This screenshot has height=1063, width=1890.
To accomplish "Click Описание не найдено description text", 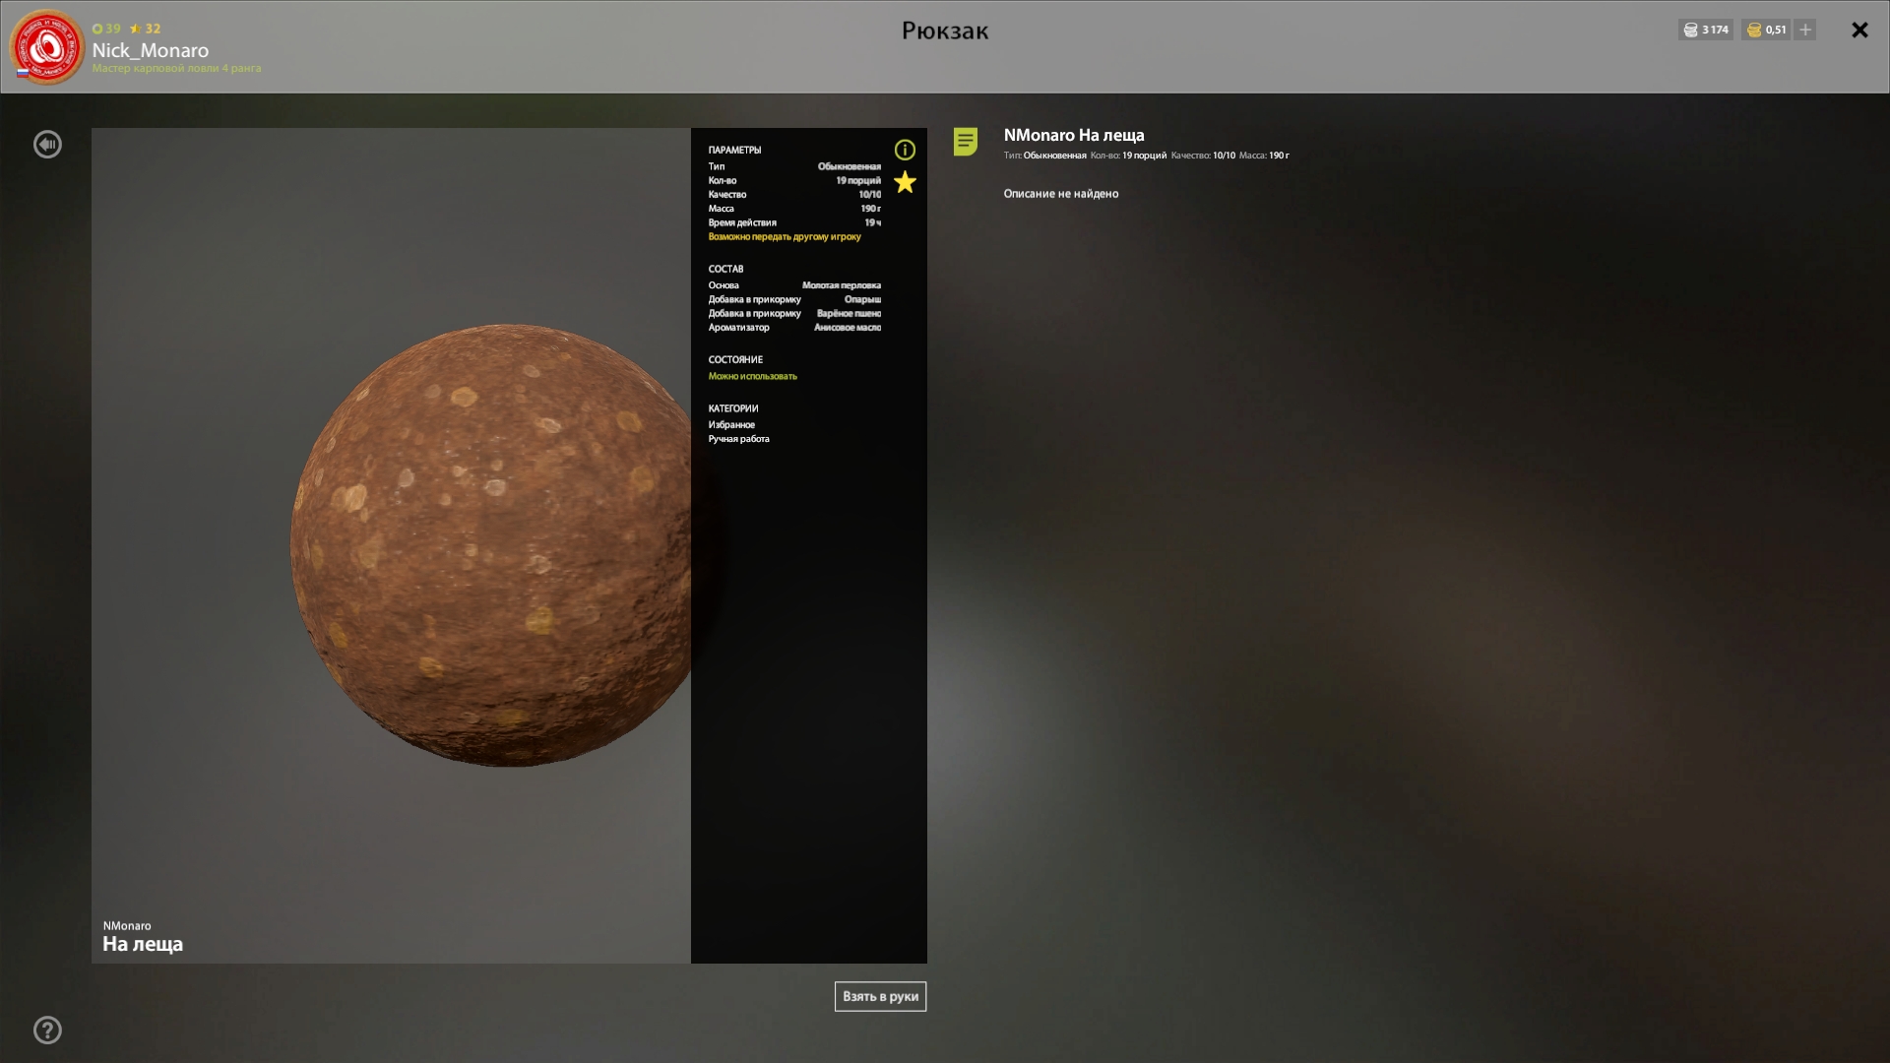I will pos(1060,194).
